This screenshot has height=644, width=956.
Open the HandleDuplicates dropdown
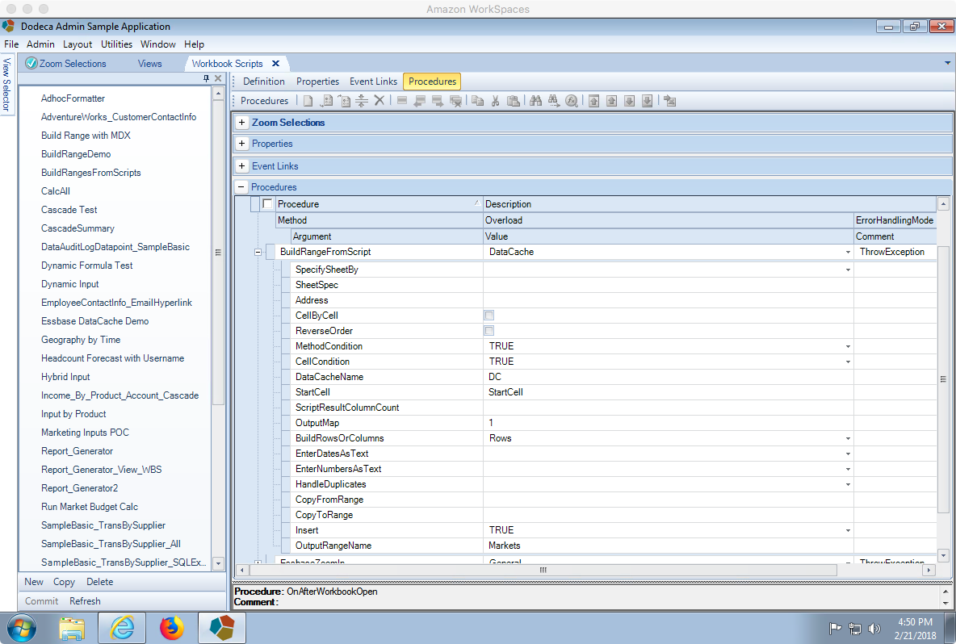[x=848, y=484]
